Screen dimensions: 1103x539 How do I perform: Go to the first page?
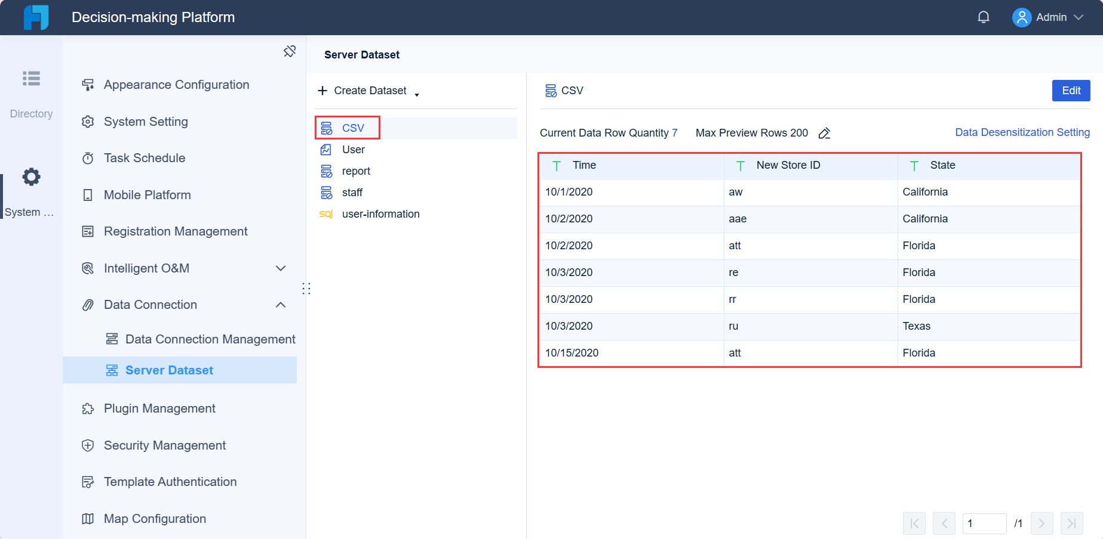(914, 523)
